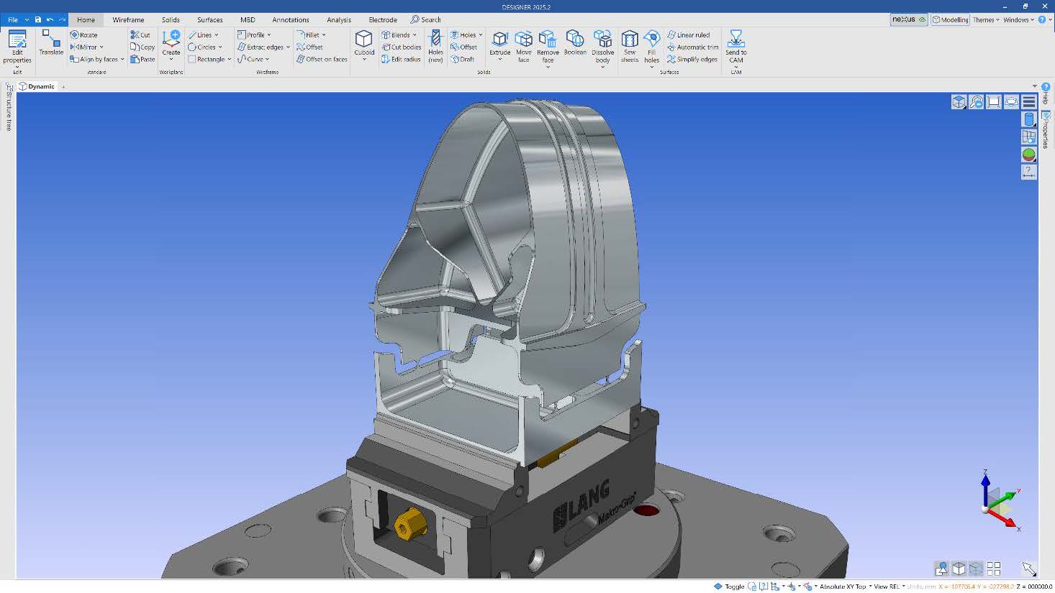
Task: Switch to the Wireframe tab
Action: click(x=128, y=19)
